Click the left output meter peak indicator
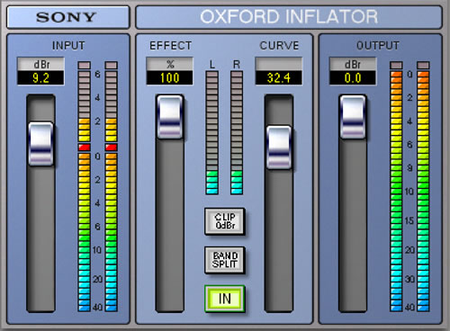 (396, 65)
